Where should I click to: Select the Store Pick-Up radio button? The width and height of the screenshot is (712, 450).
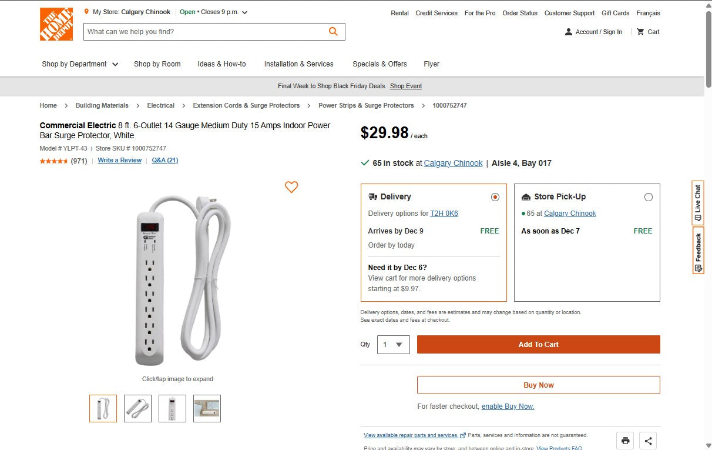pos(649,197)
